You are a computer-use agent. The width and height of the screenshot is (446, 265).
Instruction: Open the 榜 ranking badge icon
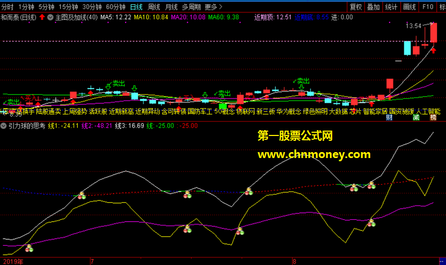click(x=433, y=117)
